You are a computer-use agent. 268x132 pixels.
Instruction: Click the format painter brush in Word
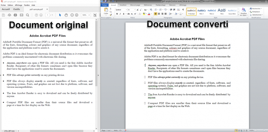coord(111,15)
